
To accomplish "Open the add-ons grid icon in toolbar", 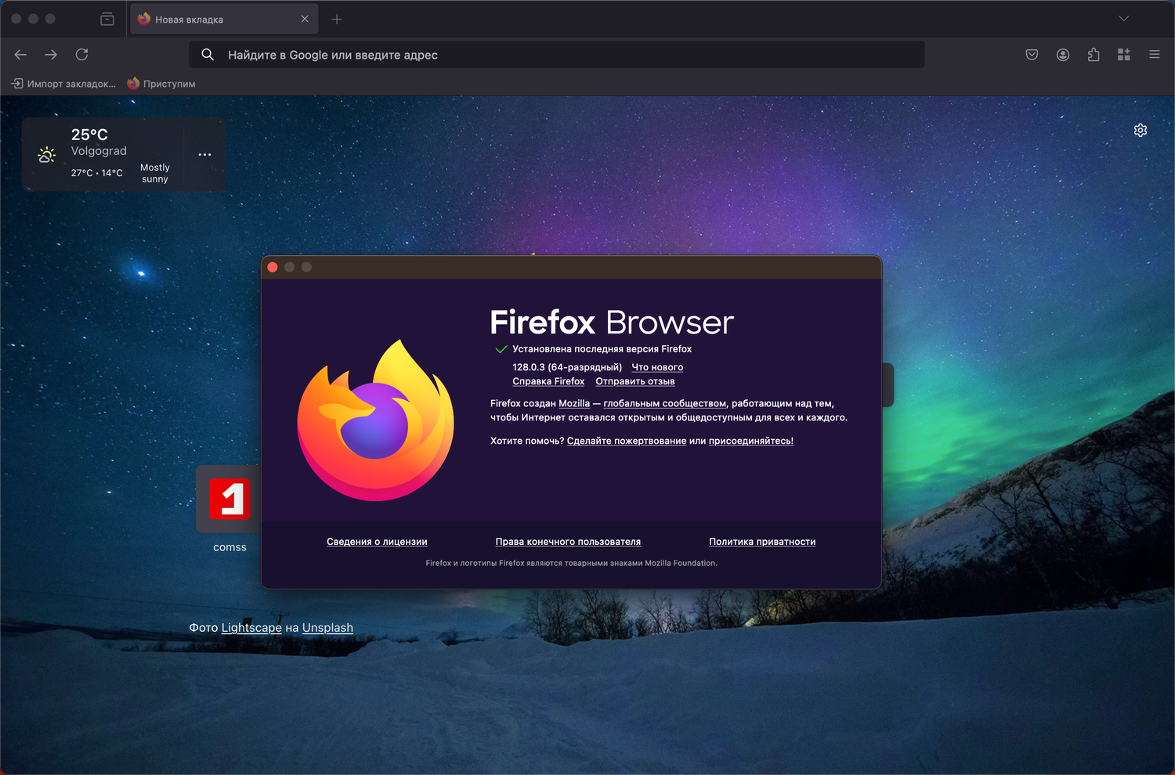I will (1124, 55).
